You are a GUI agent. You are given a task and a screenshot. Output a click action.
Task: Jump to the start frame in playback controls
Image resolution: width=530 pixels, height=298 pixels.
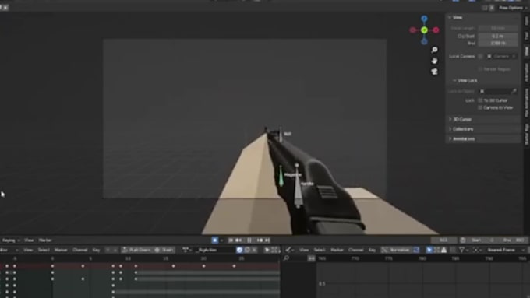pos(231,240)
